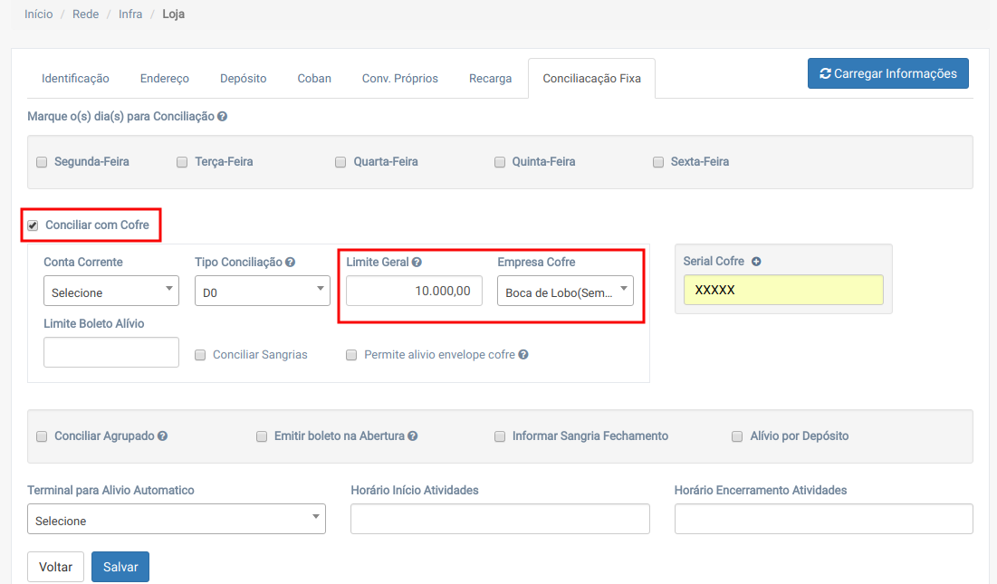Click the Carregar Informações button
The width and height of the screenshot is (997, 584).
pyautogui.click(x=887, y=73)
